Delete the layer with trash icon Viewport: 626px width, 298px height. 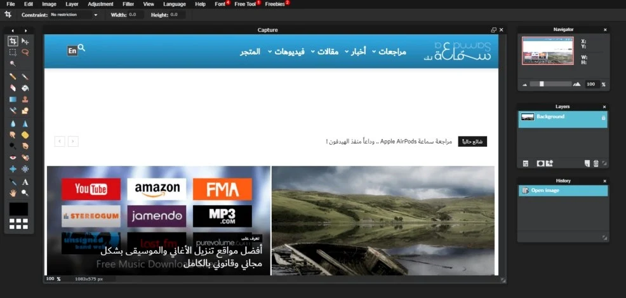(x=596, y=163)
